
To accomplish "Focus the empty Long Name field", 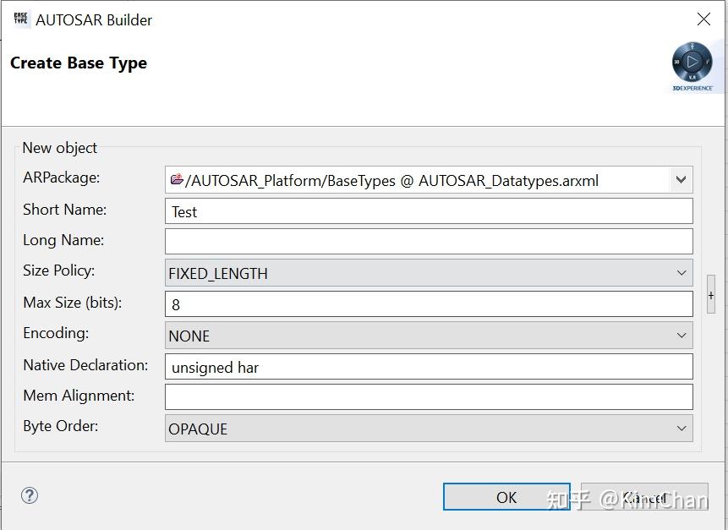I will (429, 242).
